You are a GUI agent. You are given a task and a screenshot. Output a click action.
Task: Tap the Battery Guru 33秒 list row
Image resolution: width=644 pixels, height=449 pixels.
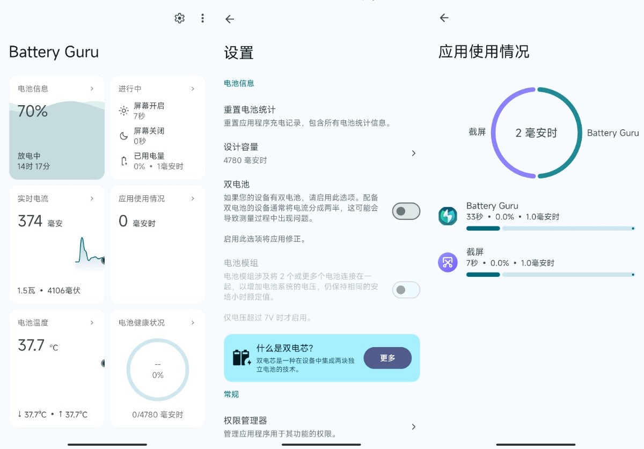(x=537, y=217)
